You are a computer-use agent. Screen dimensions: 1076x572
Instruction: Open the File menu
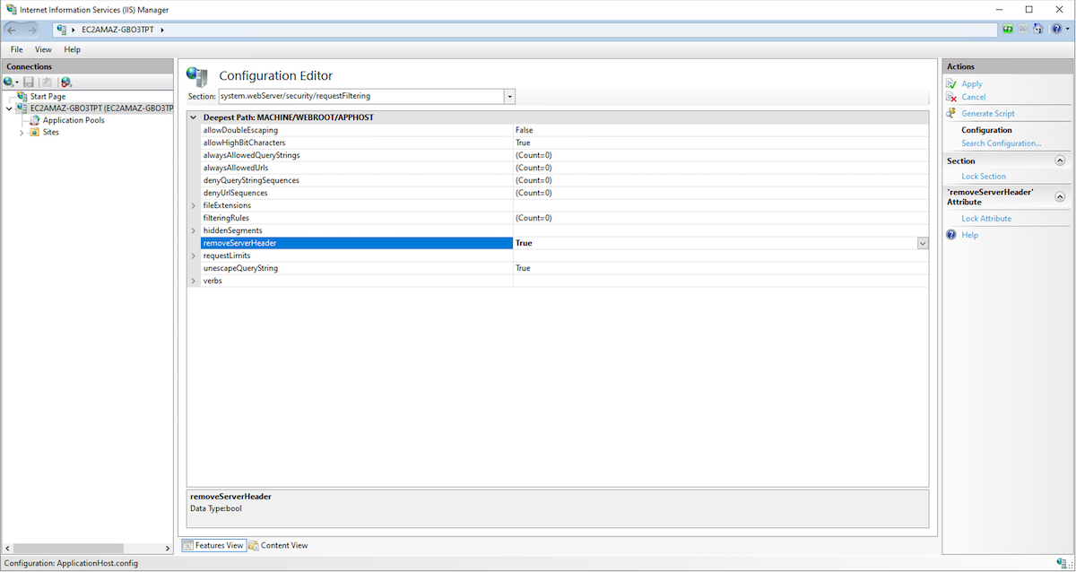tap(17, 49)
